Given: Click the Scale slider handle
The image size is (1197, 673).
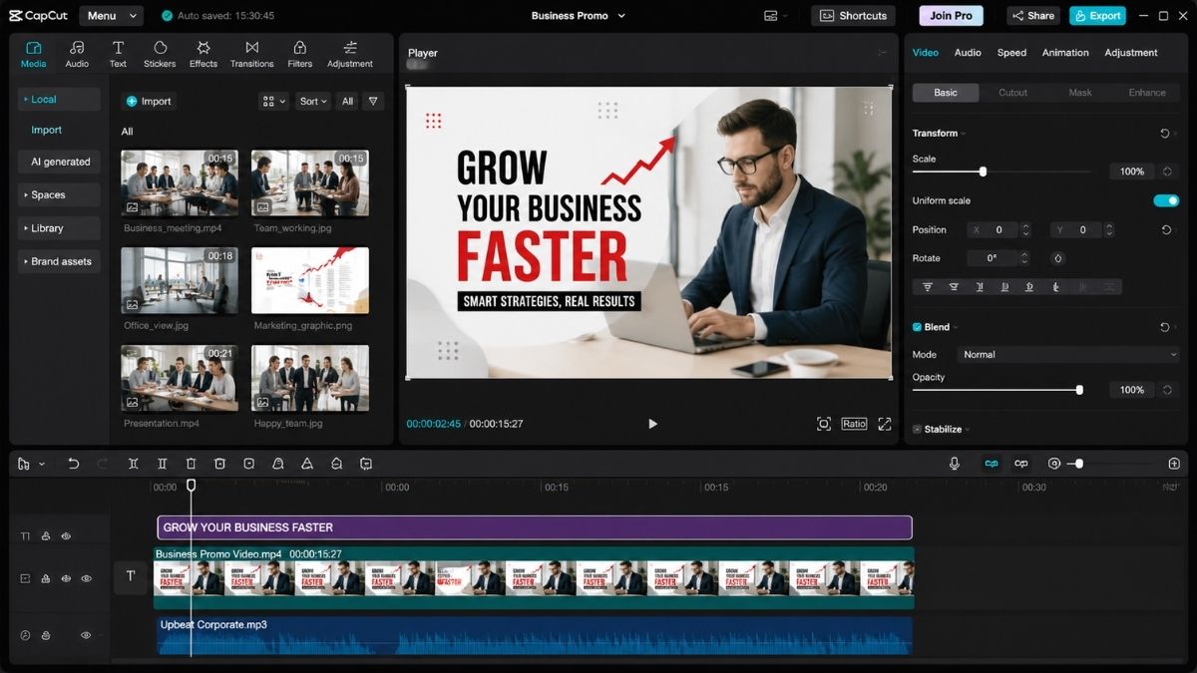Looking at the screenshot, I should 983,171.
